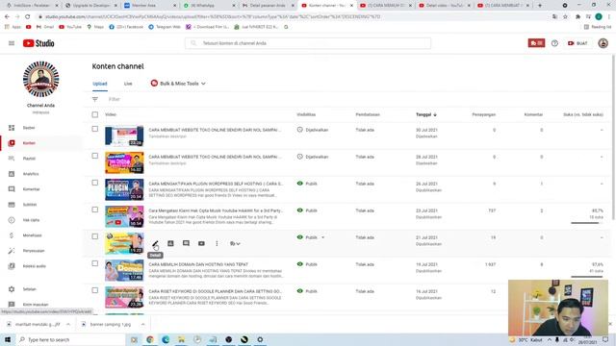This screenshot has height=346, width=616.
Task: Select checkbox of the WordPress plugin video
Action: click(95, 183)
